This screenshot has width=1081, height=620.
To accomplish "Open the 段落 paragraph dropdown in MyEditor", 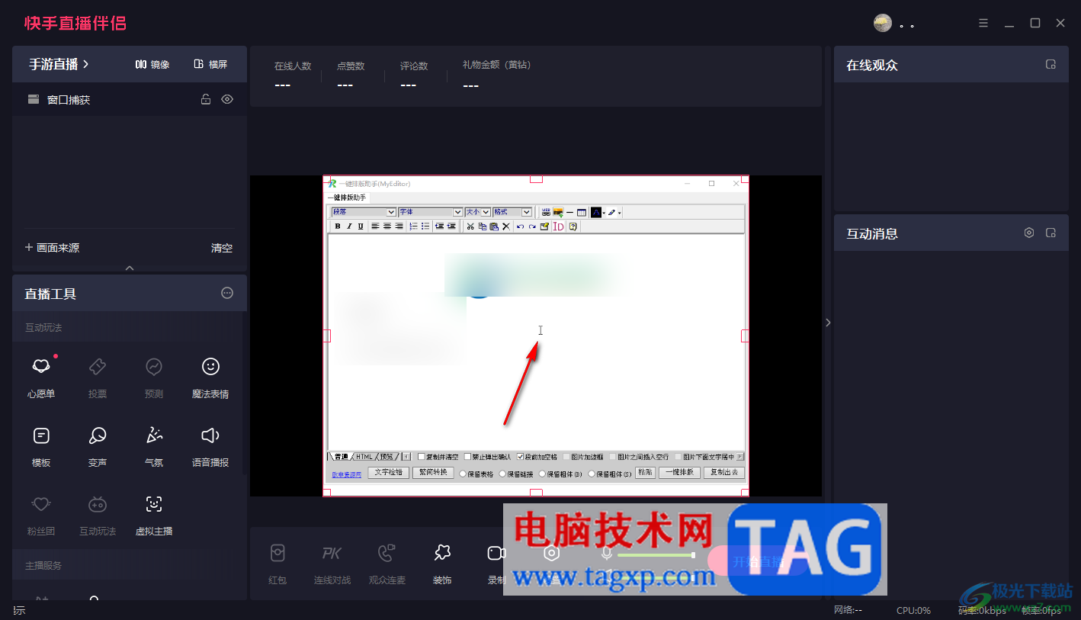I will click(364, 212).
